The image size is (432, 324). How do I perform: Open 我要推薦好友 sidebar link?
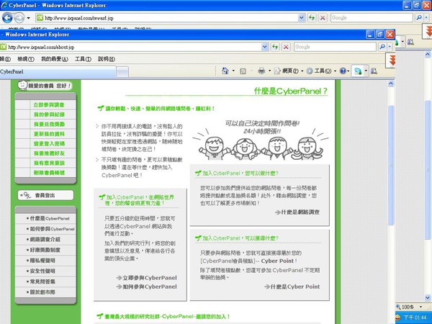coord(49,153)
